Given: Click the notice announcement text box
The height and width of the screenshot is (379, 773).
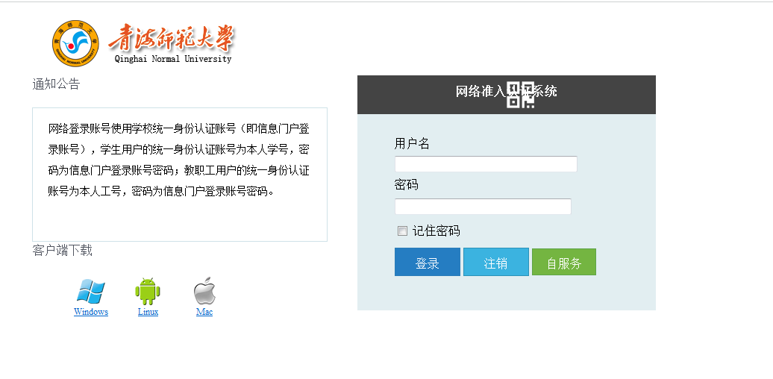Looking at the screenshot, I should click(x=180, y=175).
